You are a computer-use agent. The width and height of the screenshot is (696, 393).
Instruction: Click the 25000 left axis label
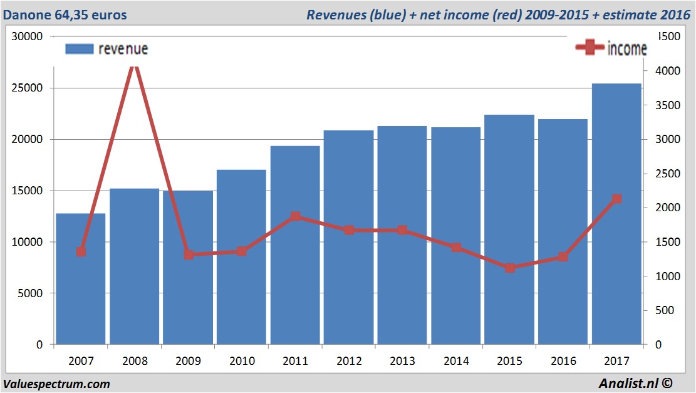coord(27,88)
